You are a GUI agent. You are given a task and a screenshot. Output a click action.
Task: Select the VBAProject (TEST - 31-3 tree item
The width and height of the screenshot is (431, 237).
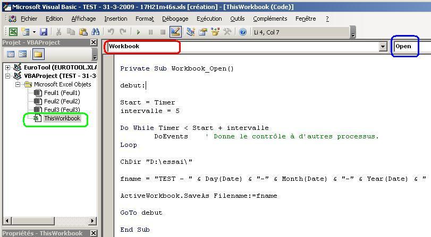[60, 76]
